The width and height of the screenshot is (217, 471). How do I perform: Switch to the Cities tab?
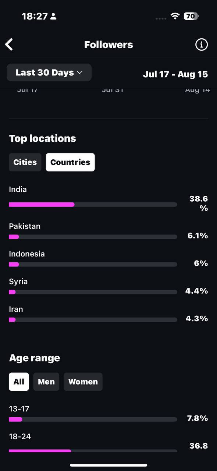pyautogui.click(x=25, y=162)
